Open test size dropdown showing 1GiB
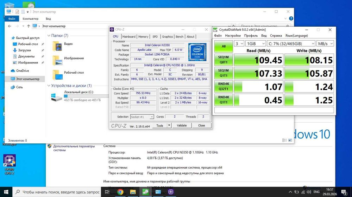Viewport: 352px width, 197px height. (x=256, y=43)
